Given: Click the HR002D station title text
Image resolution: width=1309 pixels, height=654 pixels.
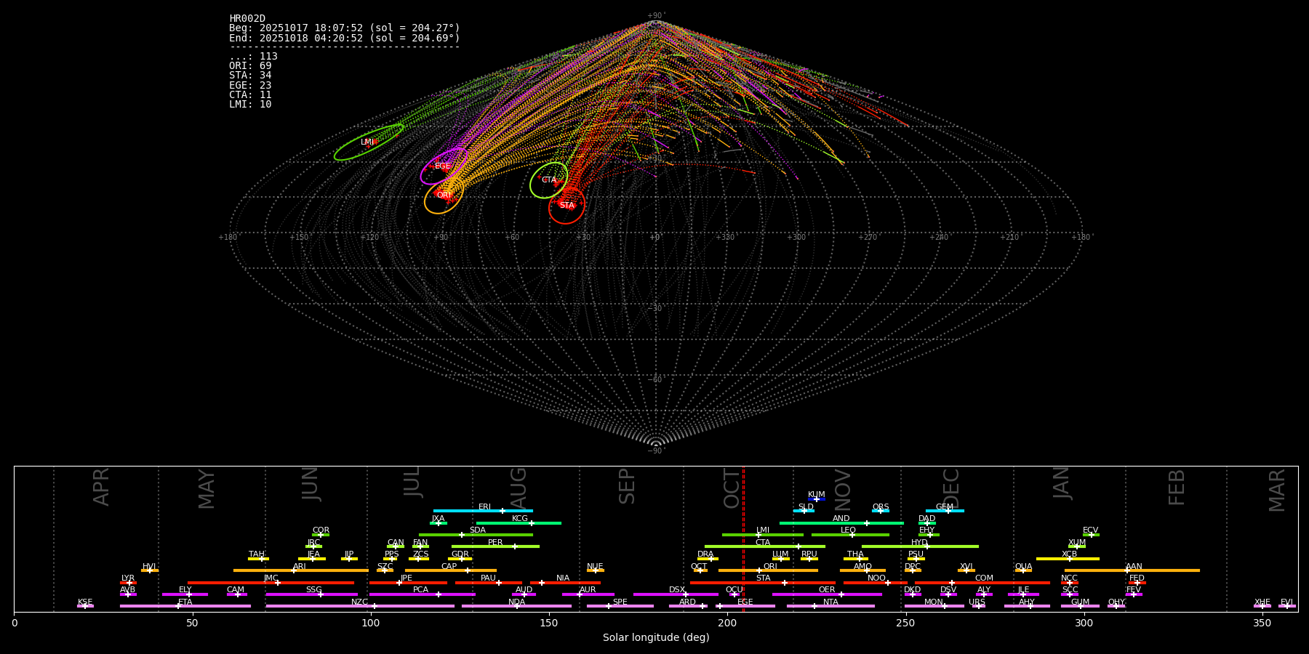Looking at the screenshot, I should pyautogui.click(x=247, y=19).
